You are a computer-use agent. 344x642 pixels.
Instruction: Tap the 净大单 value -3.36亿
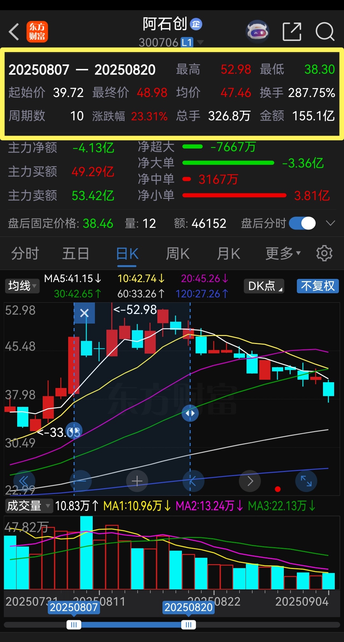pyautogui.click(x=303, y=163)
